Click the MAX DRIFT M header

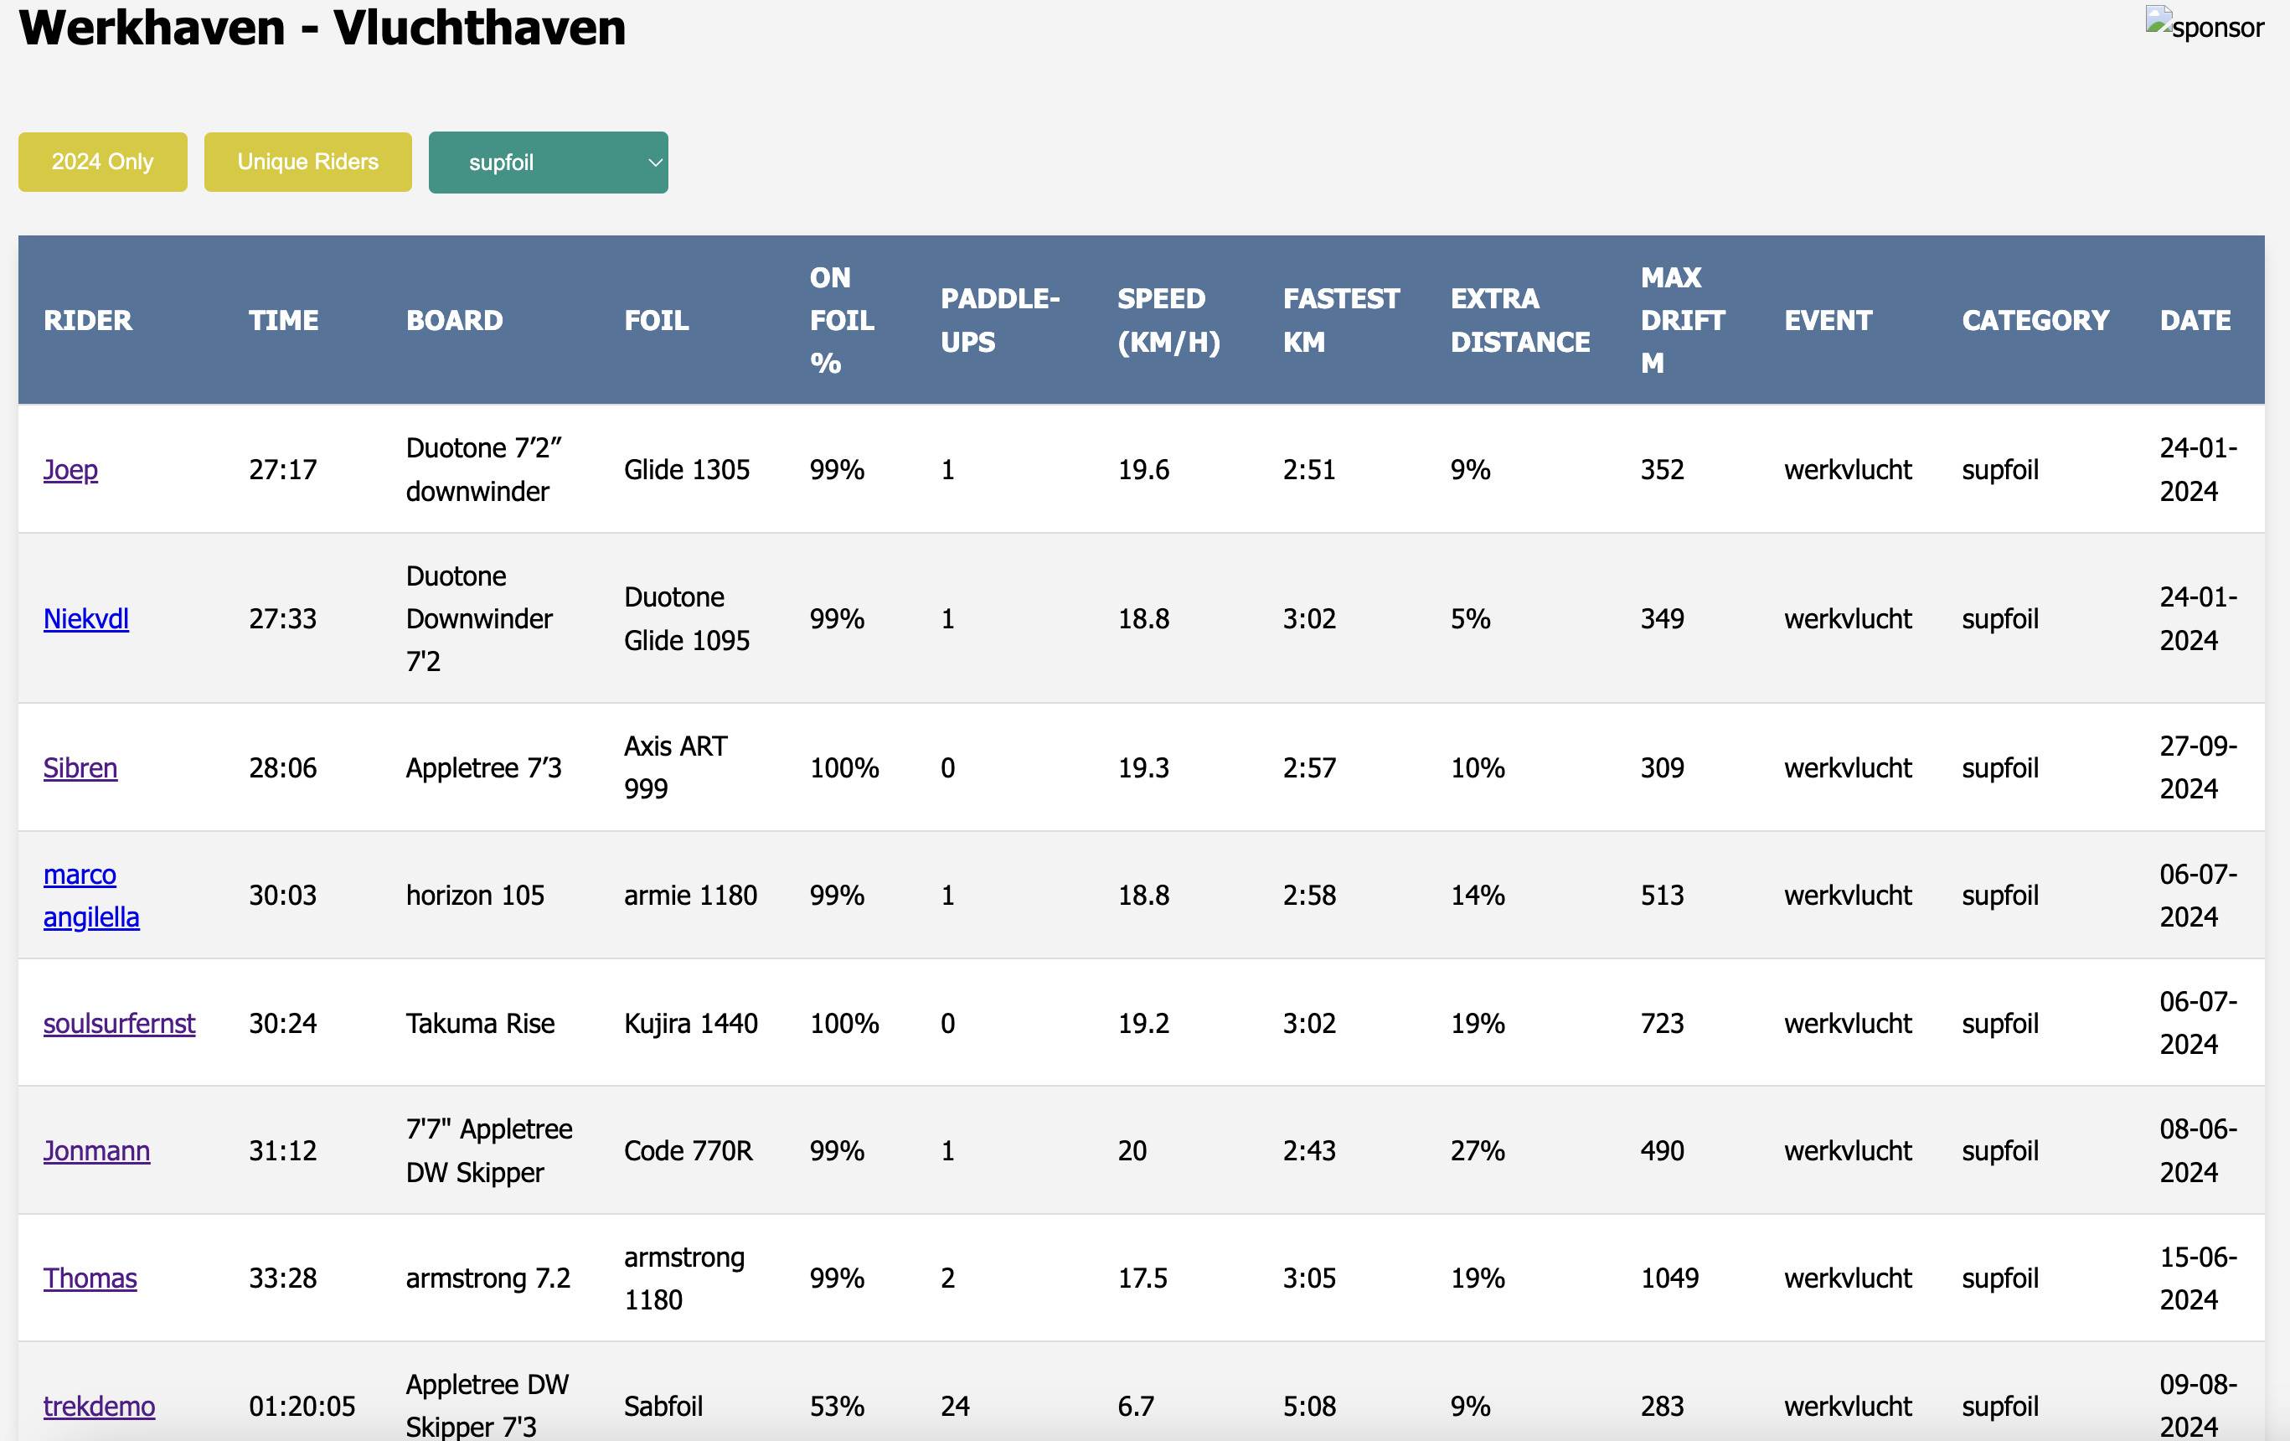[1681, 321]
